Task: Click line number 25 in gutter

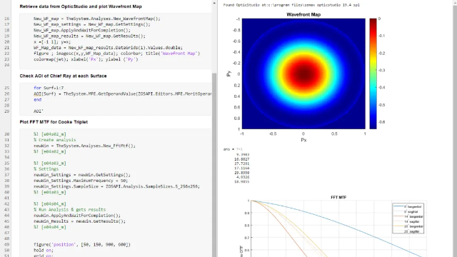Action: tap(6, 88)
